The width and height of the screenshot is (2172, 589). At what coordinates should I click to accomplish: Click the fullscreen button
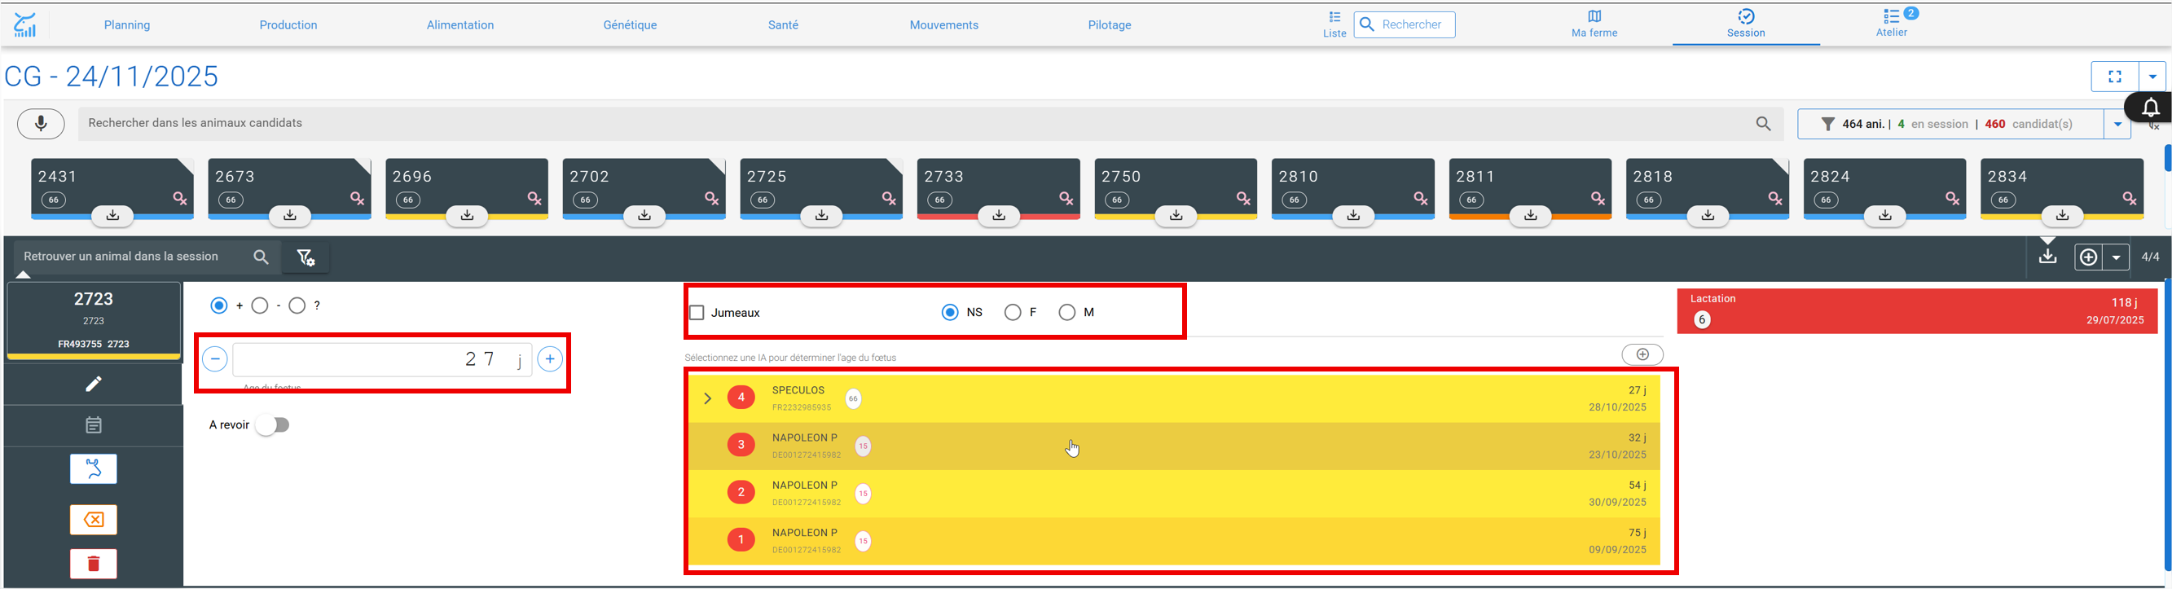tap(2115, 77)
